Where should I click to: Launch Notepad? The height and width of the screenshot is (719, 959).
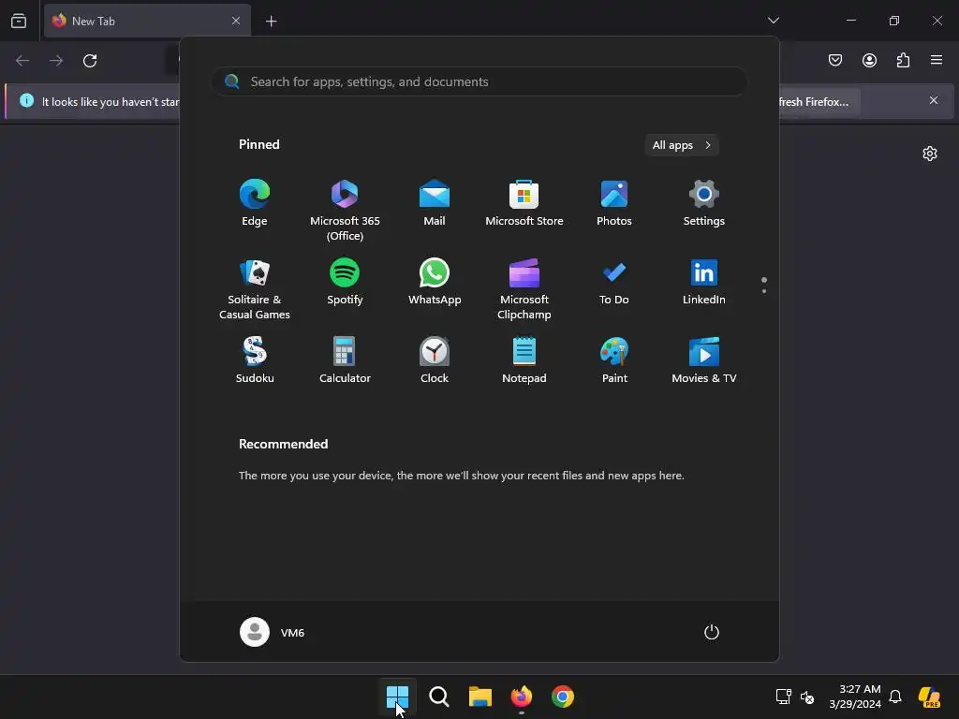pyautogui.click(x=524, y=360)
